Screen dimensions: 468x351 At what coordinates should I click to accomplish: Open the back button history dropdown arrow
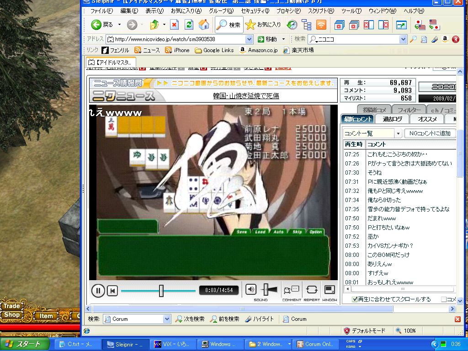pyautogui.click(x=119, y=25)
